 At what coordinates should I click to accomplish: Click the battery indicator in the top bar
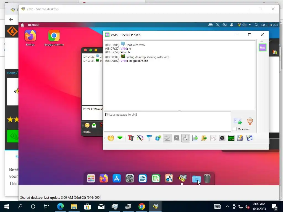tap(211, 25)
